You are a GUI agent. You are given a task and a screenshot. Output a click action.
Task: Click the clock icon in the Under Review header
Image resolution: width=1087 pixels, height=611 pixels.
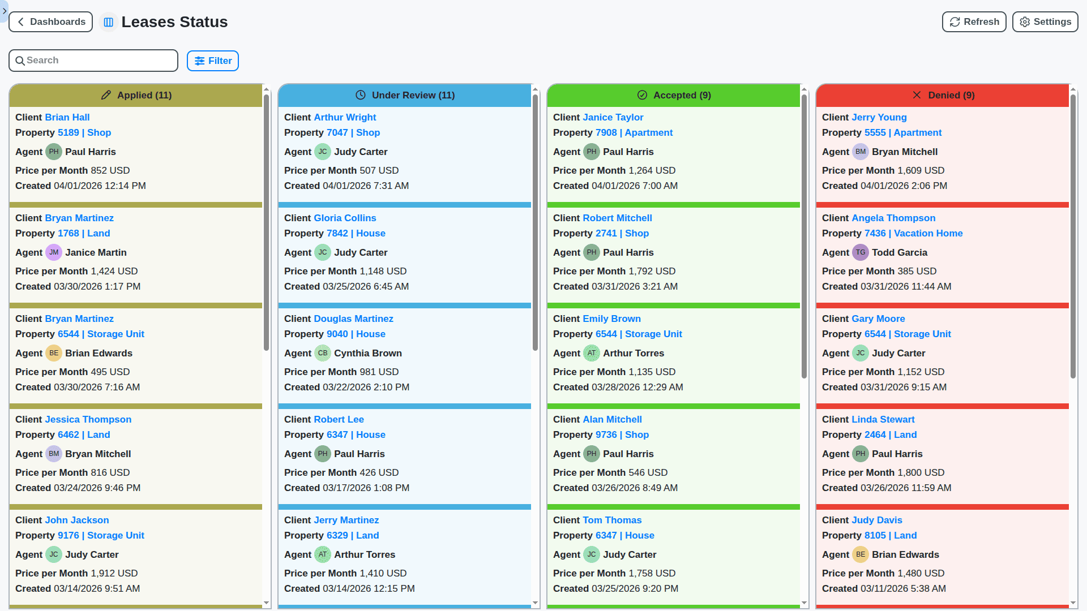pos(360,95)
